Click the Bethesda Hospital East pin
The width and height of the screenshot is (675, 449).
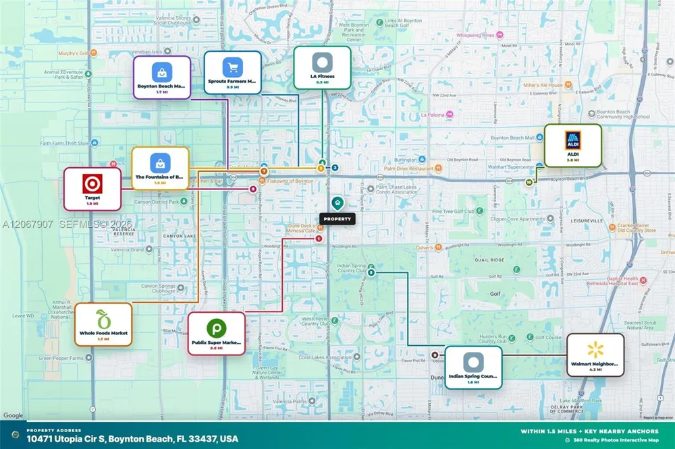click(643, 280)
